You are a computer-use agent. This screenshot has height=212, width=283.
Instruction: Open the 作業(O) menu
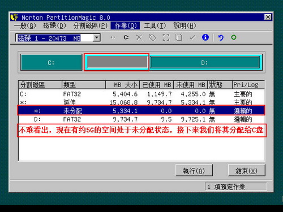(125, 25)
